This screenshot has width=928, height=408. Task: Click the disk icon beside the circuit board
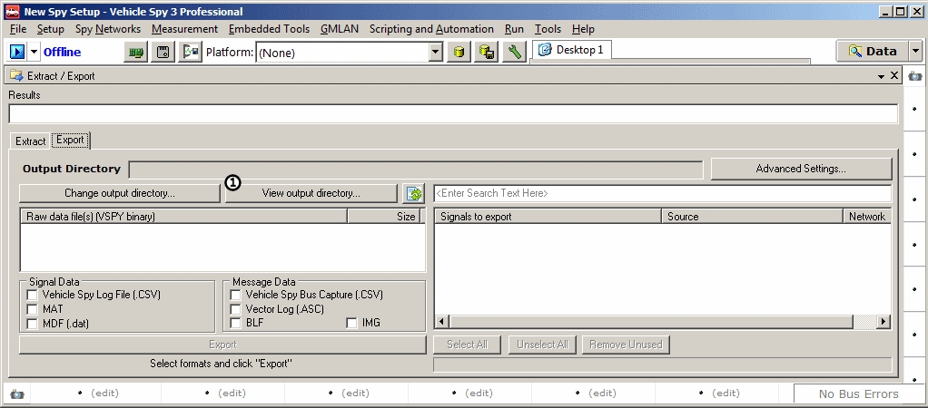click(163, 53)
